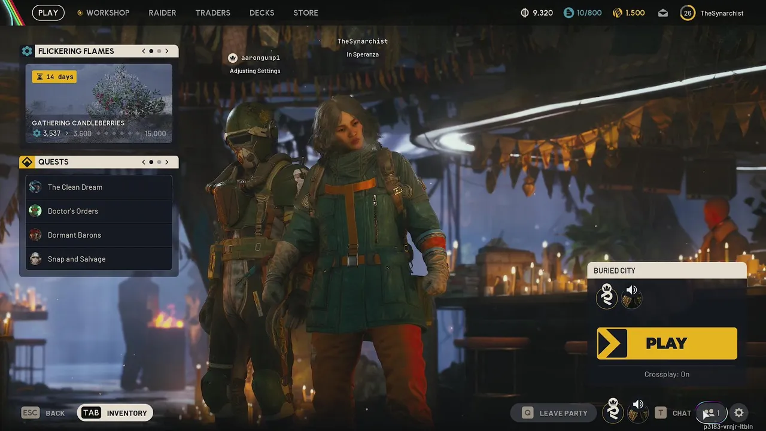Screen dimensions: 766x431
Task: Expand the Buried City map selector header
Action: pyautogui.click(x=667, y=271)
